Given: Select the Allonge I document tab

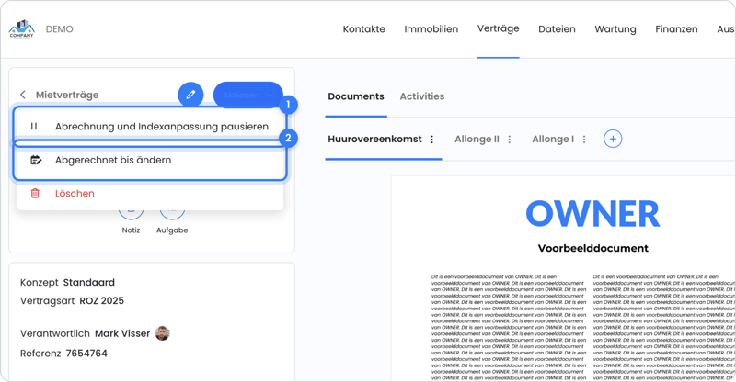Looking at the screenshot, I should 553,140.
